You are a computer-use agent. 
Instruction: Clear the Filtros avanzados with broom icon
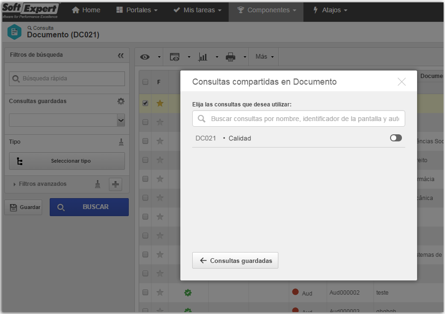(98, 184)
